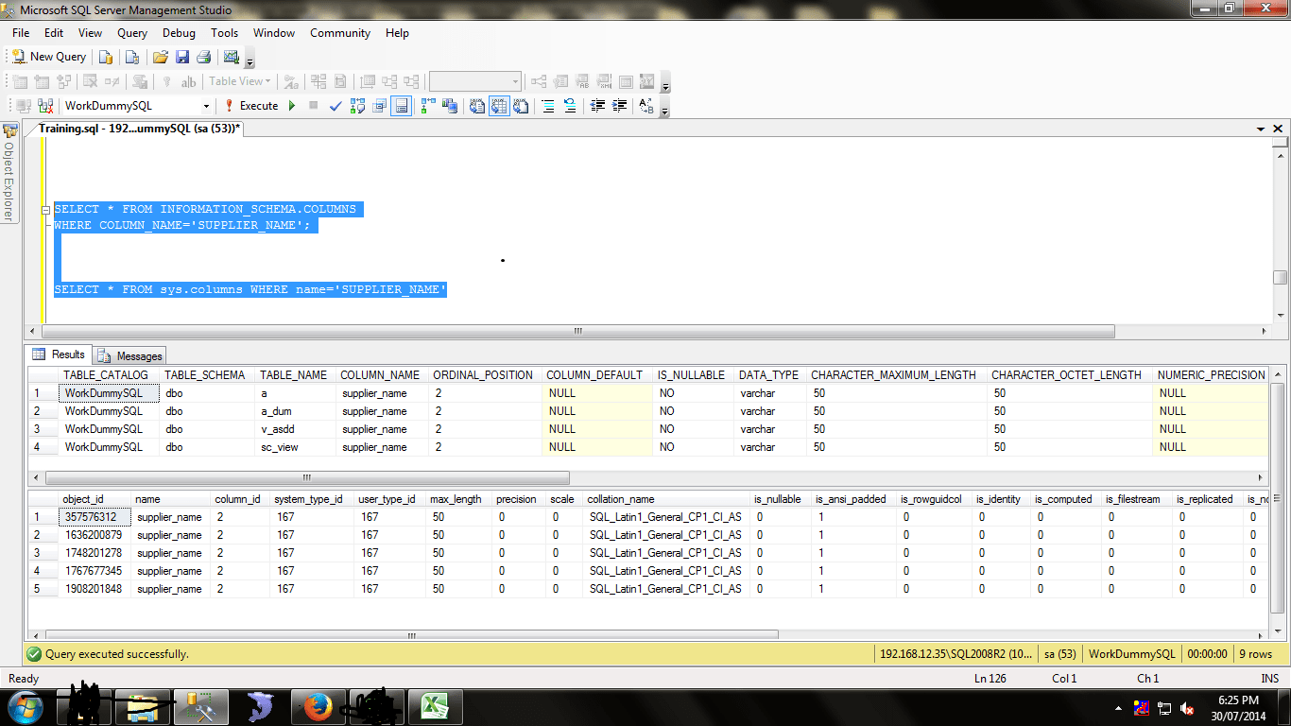The height and width of the screenshot is (726, 1291).
Task: Start debugging with the green arrow
Action: pos(292,106)
